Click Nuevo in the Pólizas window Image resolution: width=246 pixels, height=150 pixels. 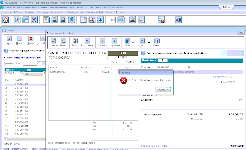click(20, 40)
